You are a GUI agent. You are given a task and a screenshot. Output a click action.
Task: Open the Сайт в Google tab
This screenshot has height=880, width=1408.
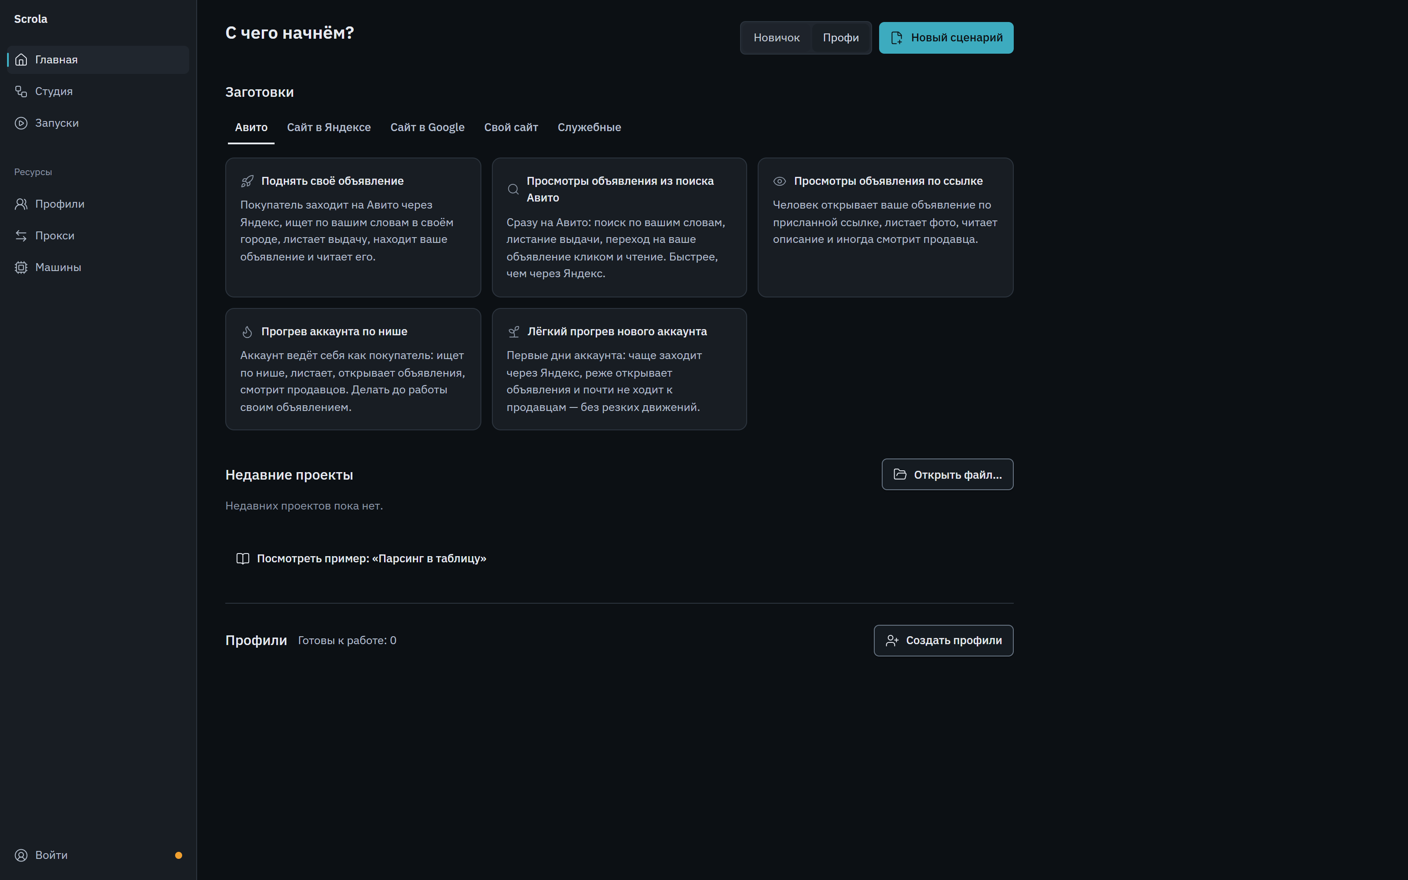tap(428, 128)
